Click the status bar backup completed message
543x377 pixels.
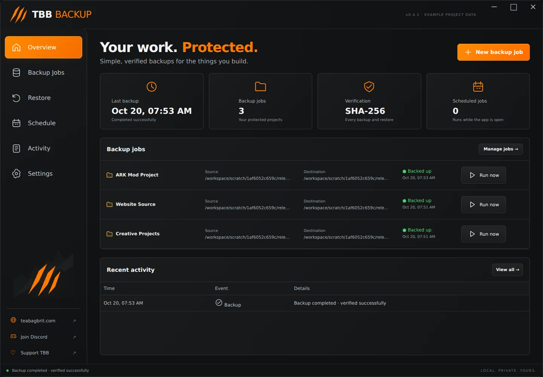coord(51,371)
